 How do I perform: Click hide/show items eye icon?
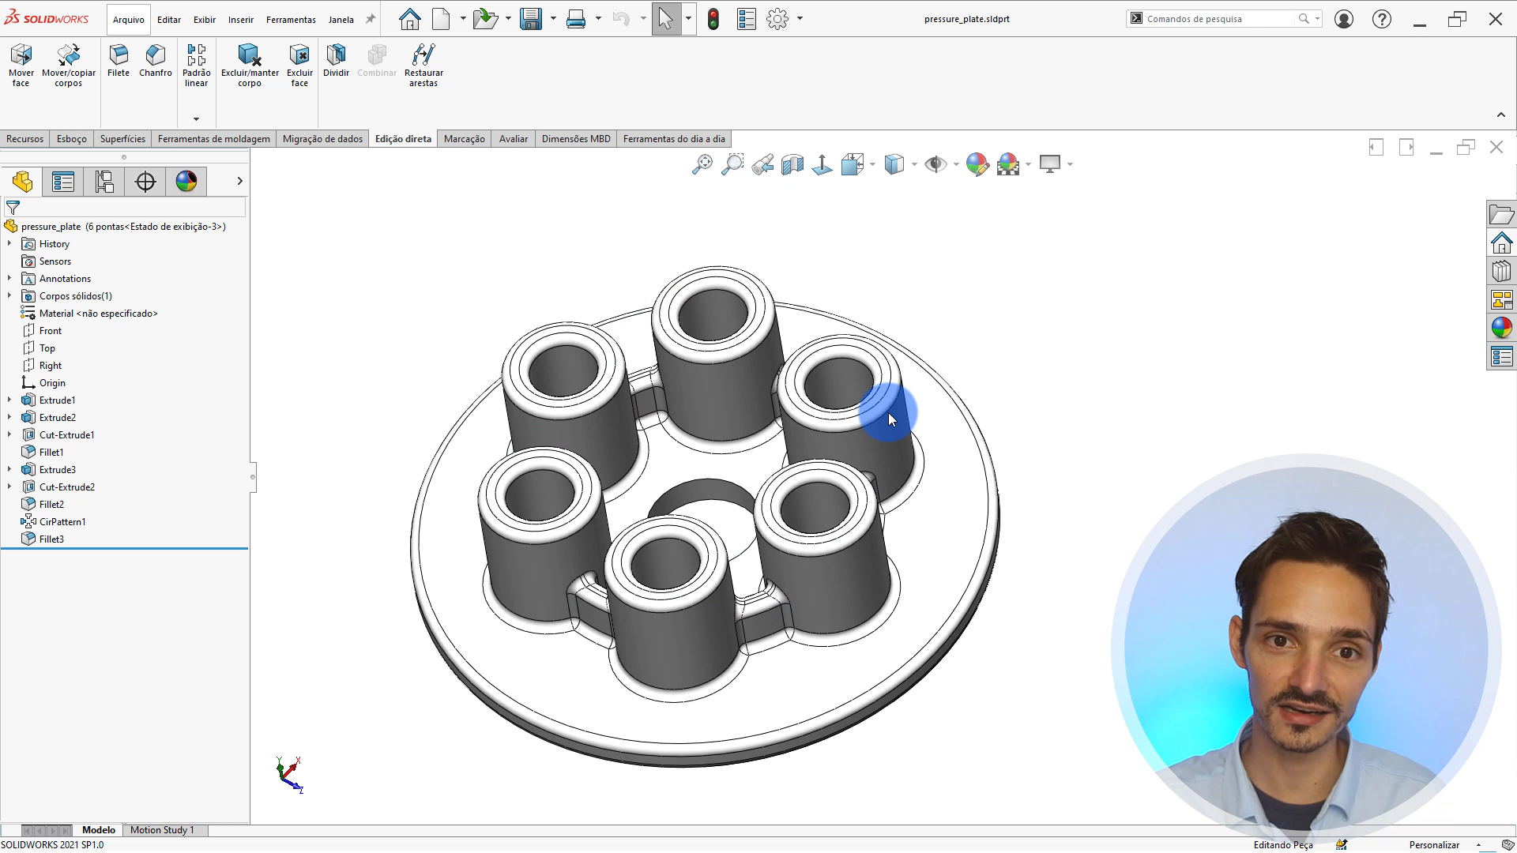coord(935,164)
